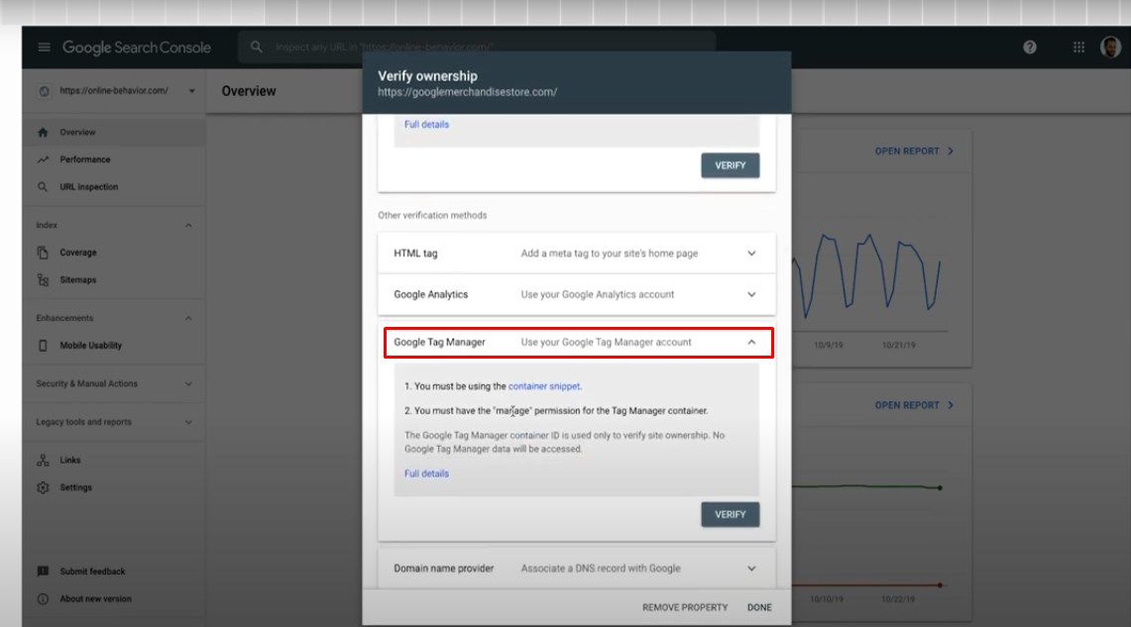Open the hamburger main menu
The image size is (1131, 627).
(44, 48)
